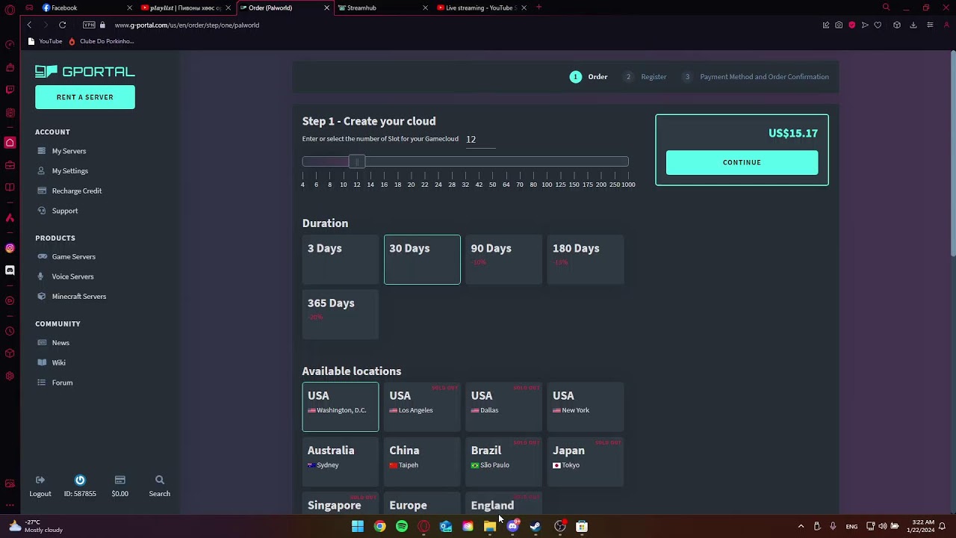Click the Logout icon
The height and width of the screenshot is (538, 956).
[40, 480]
